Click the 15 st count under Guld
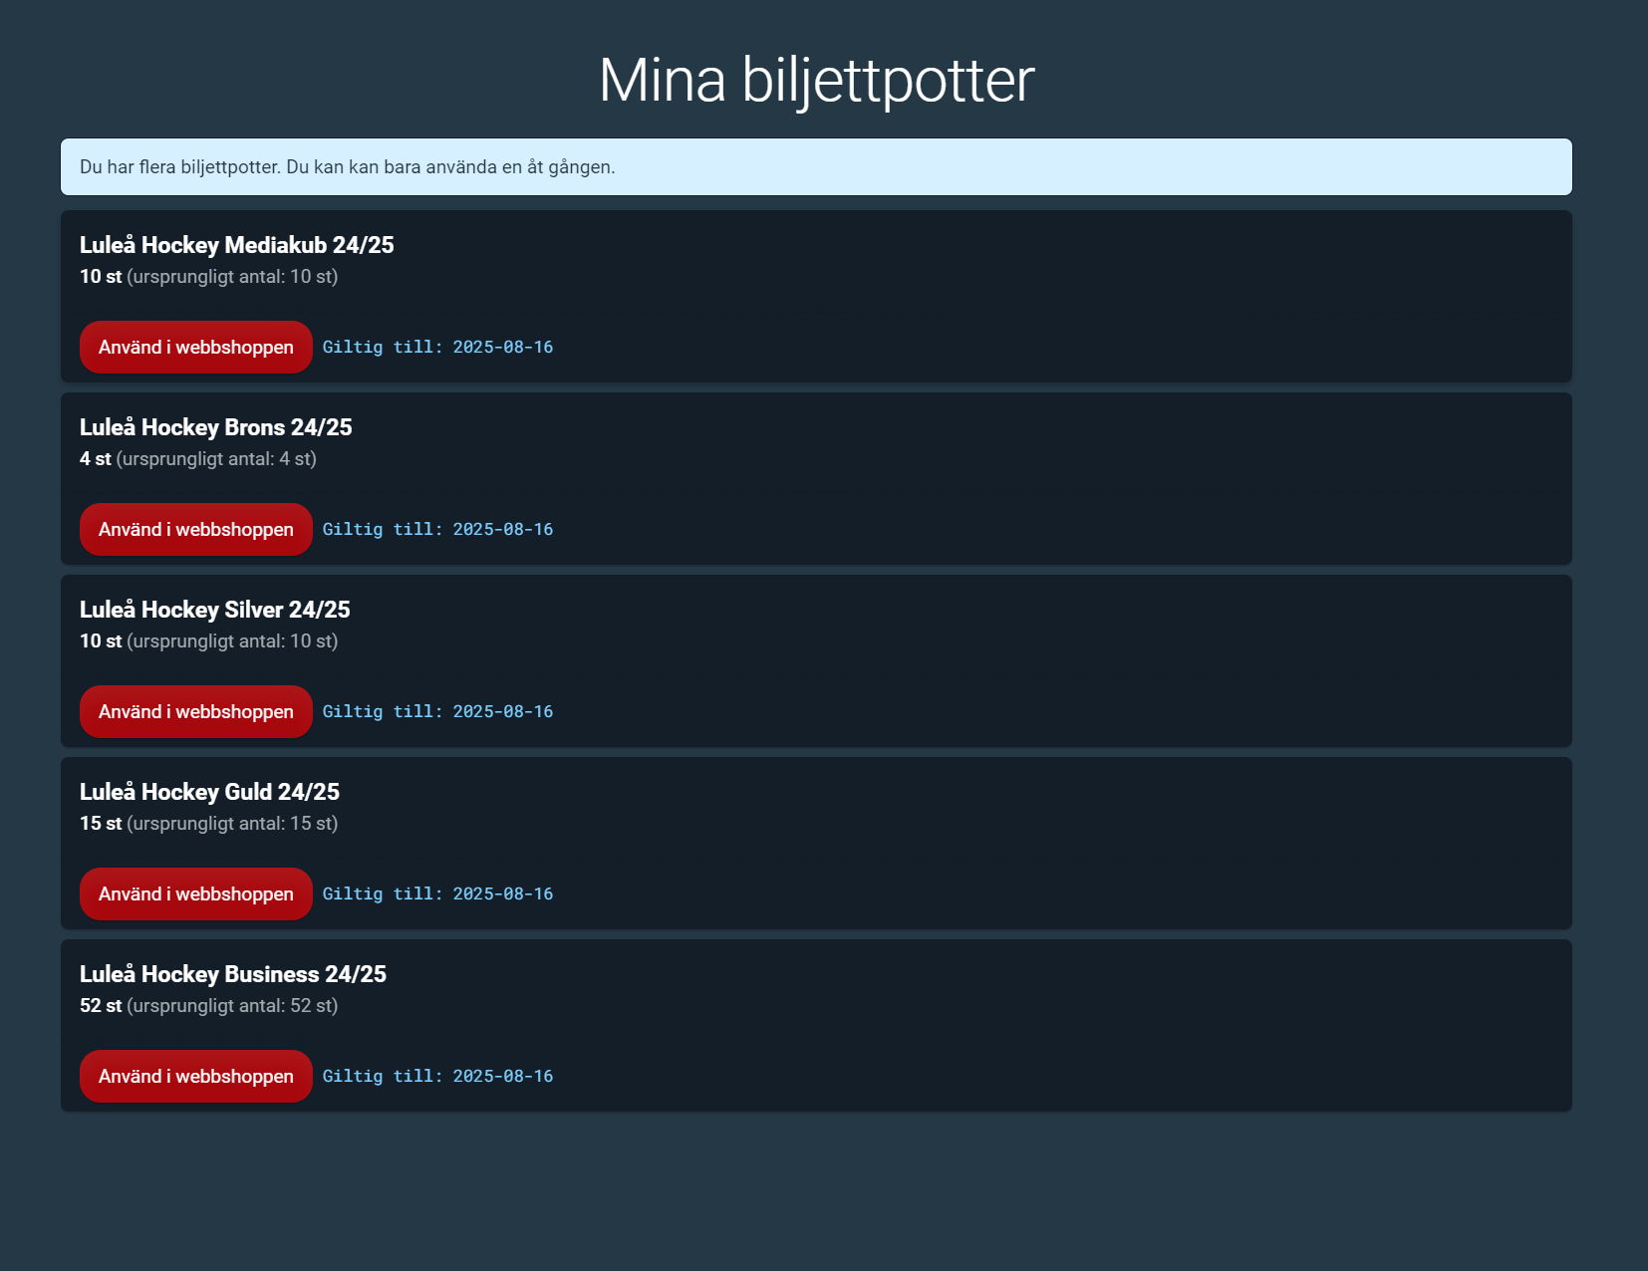The height and width of the screenshot is (1271, 1648). (101, 824)
